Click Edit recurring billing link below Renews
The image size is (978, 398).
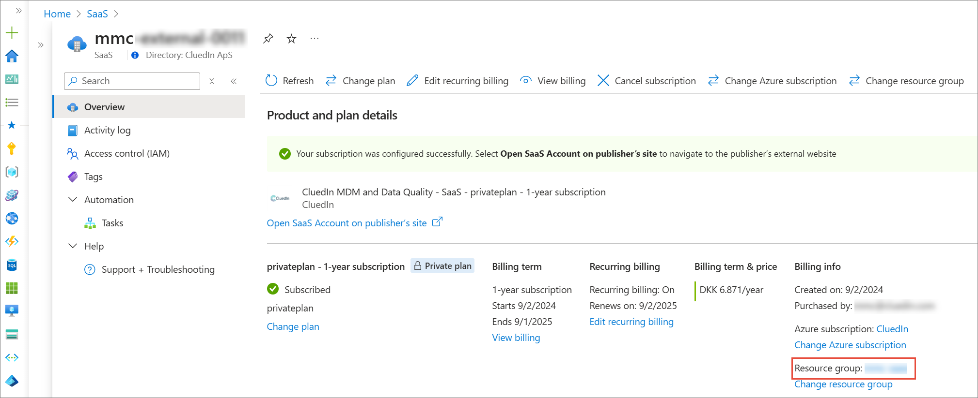click(631, 322)
